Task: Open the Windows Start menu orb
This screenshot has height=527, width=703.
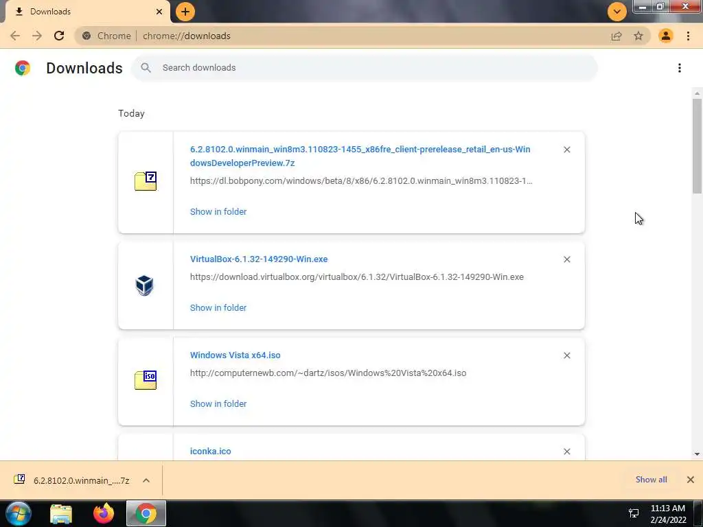Action: [x=19, y=513]
